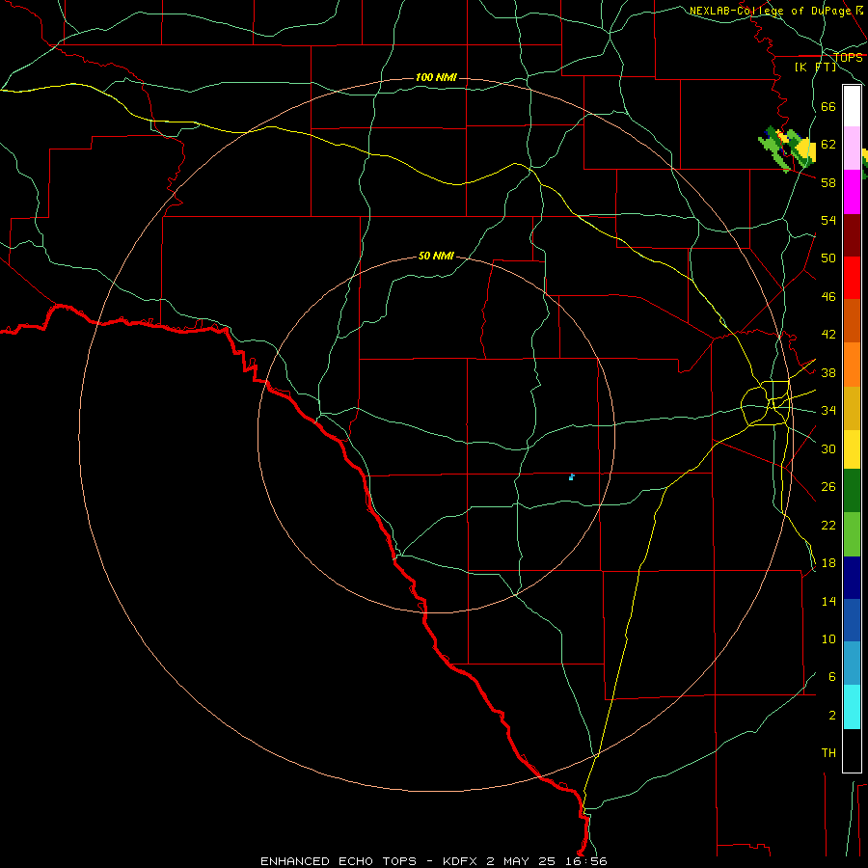
Task: Click the legend value "34"
Action: click(x=828, y=411)
